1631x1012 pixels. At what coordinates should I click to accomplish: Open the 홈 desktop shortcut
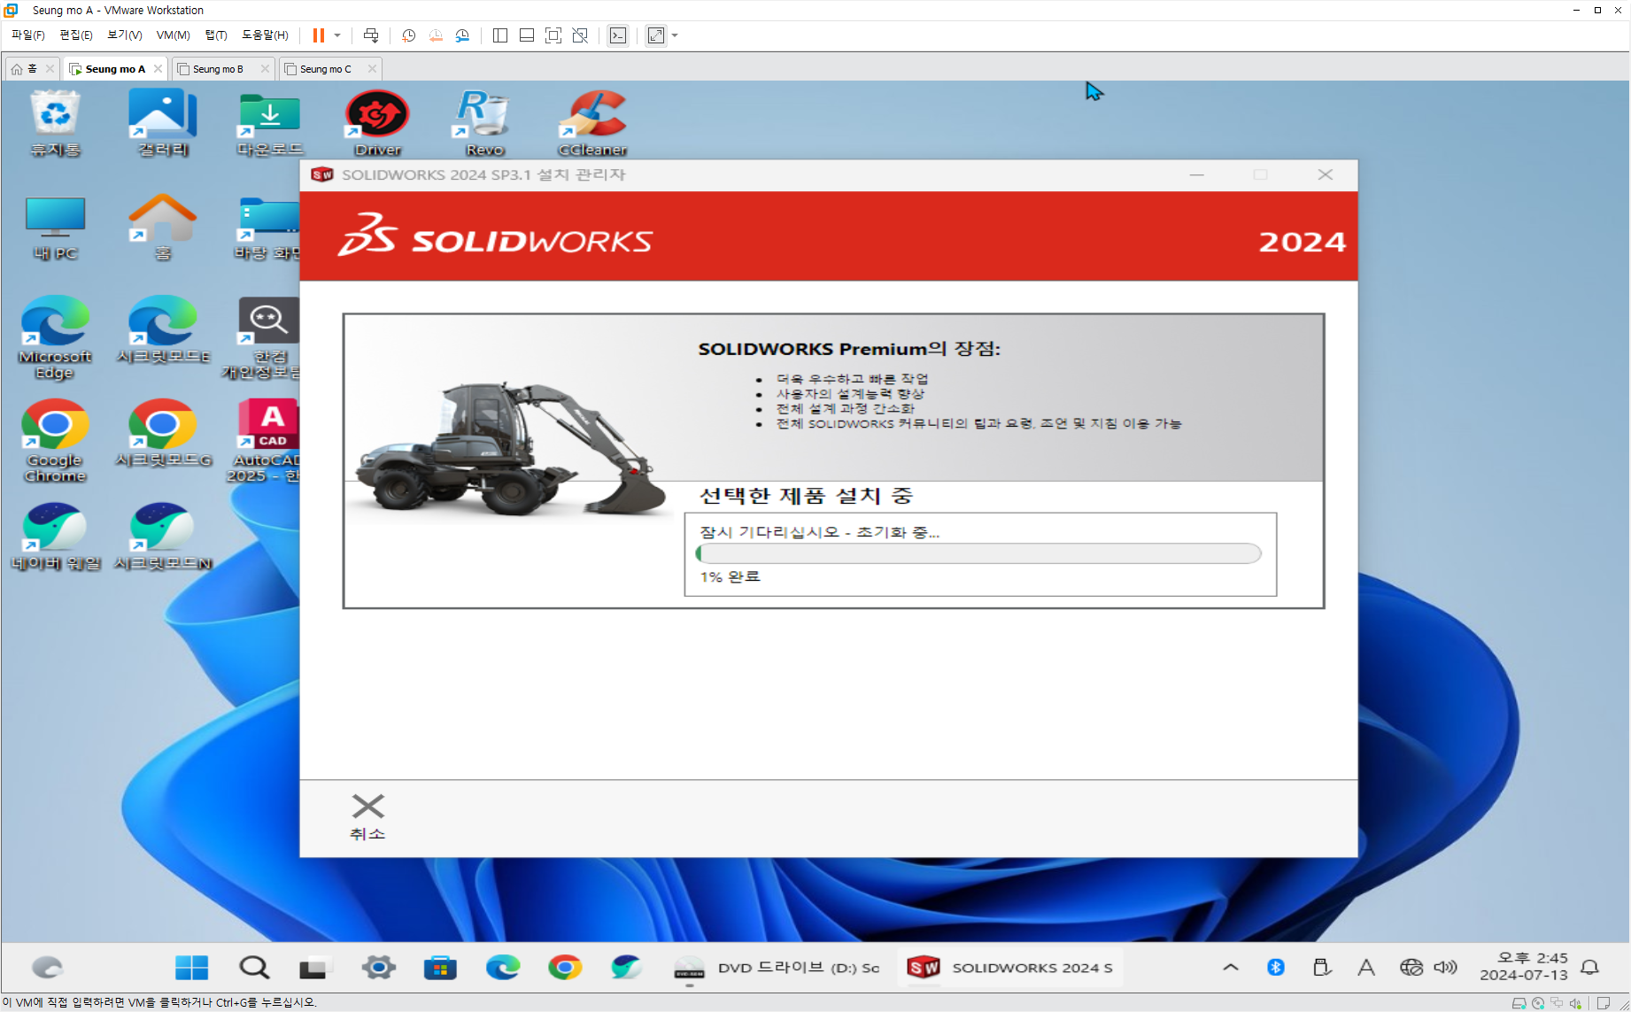[163, 228]
